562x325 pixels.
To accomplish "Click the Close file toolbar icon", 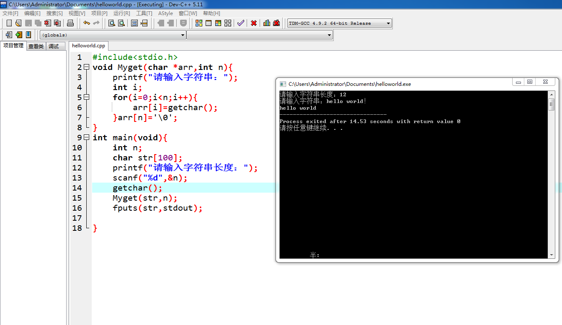I will (48, 23).
